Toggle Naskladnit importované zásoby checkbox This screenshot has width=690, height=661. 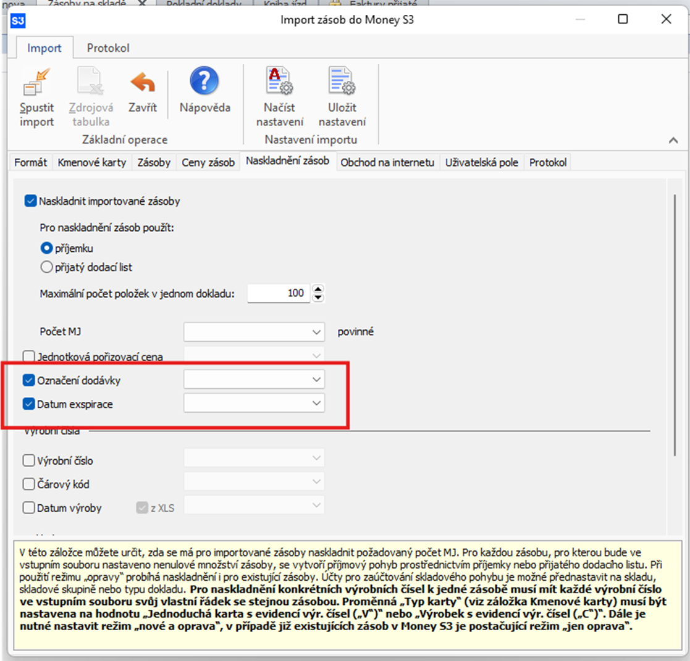[30, 201]
